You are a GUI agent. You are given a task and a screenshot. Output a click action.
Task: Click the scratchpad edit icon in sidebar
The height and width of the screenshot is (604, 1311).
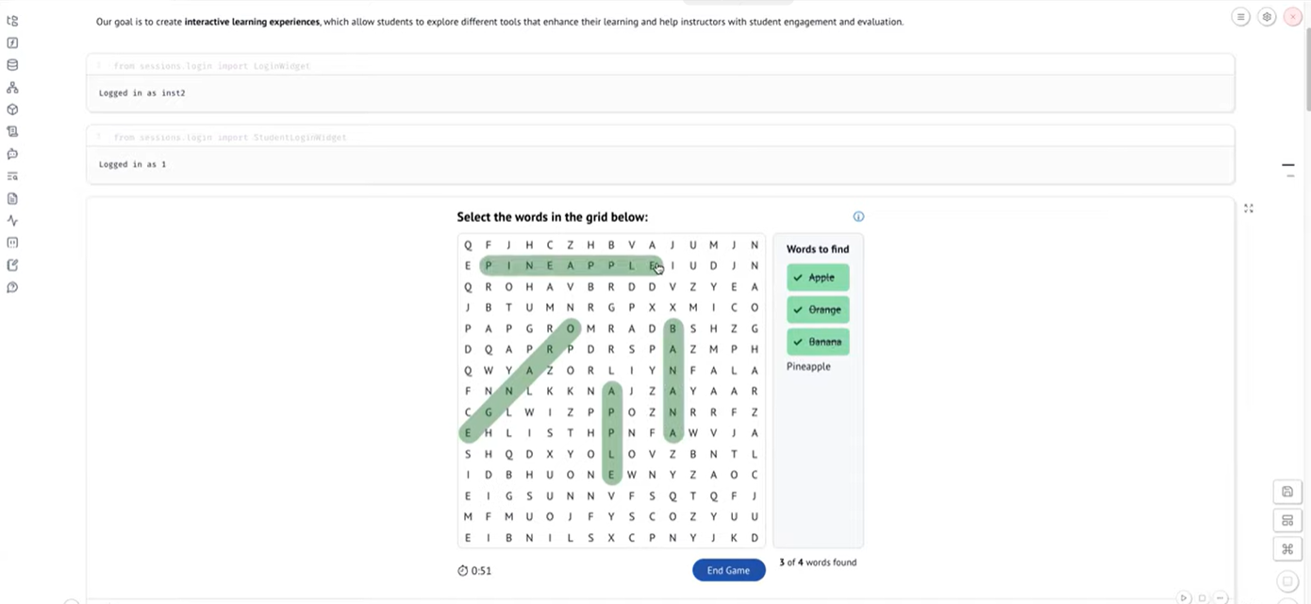(12, 265)
